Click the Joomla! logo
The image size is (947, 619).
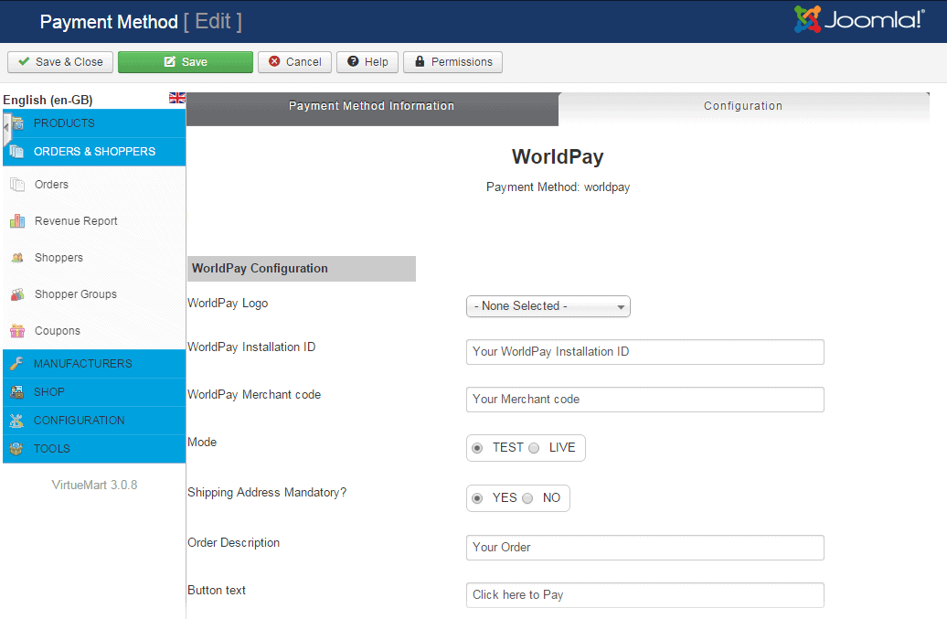[x=859, y=19]
